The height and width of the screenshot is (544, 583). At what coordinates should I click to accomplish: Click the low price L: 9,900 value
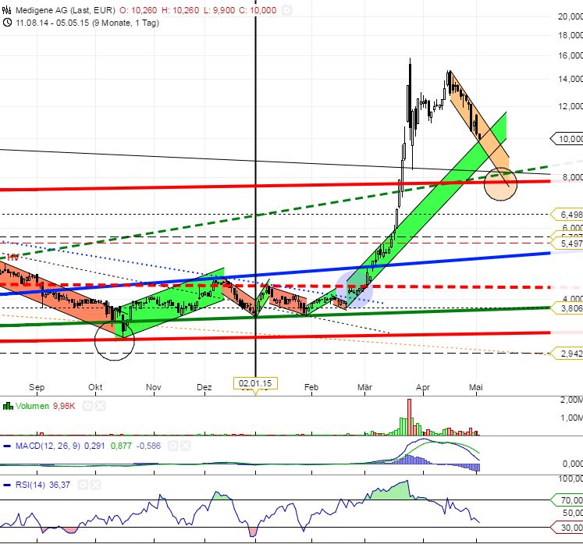point(219,10)
